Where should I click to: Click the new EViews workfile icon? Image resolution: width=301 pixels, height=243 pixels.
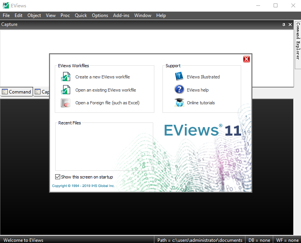click(x=65, y=77)
